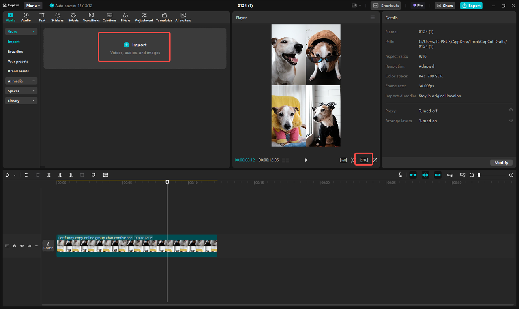Select the Record voiceover microphone icon
Screen dimensions: 519x309
point(400,175)
